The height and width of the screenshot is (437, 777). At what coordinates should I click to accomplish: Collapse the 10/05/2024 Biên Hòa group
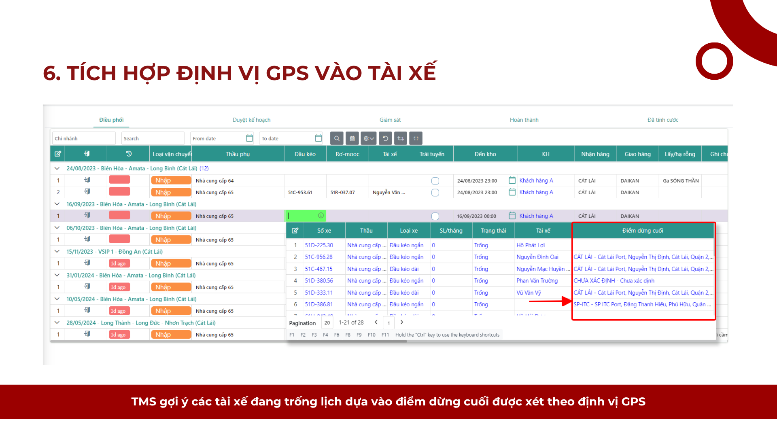click(57, 299)
